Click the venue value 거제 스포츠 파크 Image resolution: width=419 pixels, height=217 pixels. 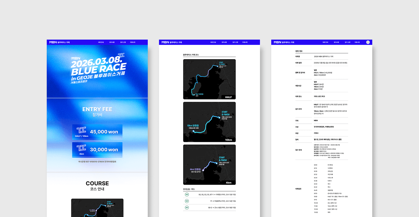320,96
